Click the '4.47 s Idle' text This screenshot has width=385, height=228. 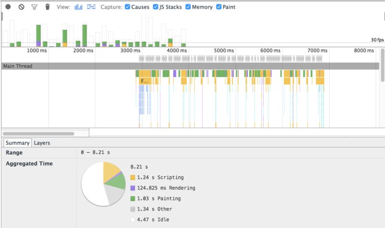[x=153, y=220]
